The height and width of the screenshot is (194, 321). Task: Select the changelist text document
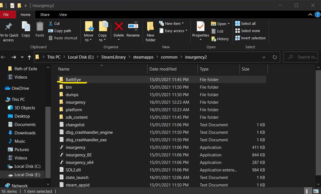(75, 125)
